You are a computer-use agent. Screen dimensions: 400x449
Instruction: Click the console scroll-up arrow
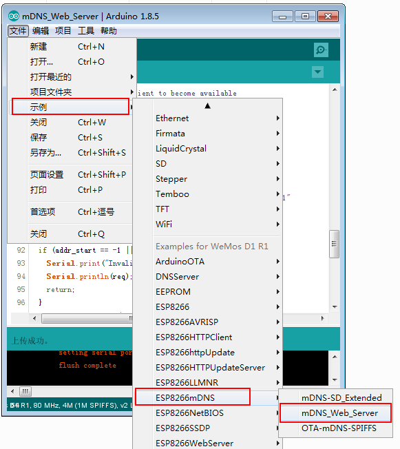[335, 357]
